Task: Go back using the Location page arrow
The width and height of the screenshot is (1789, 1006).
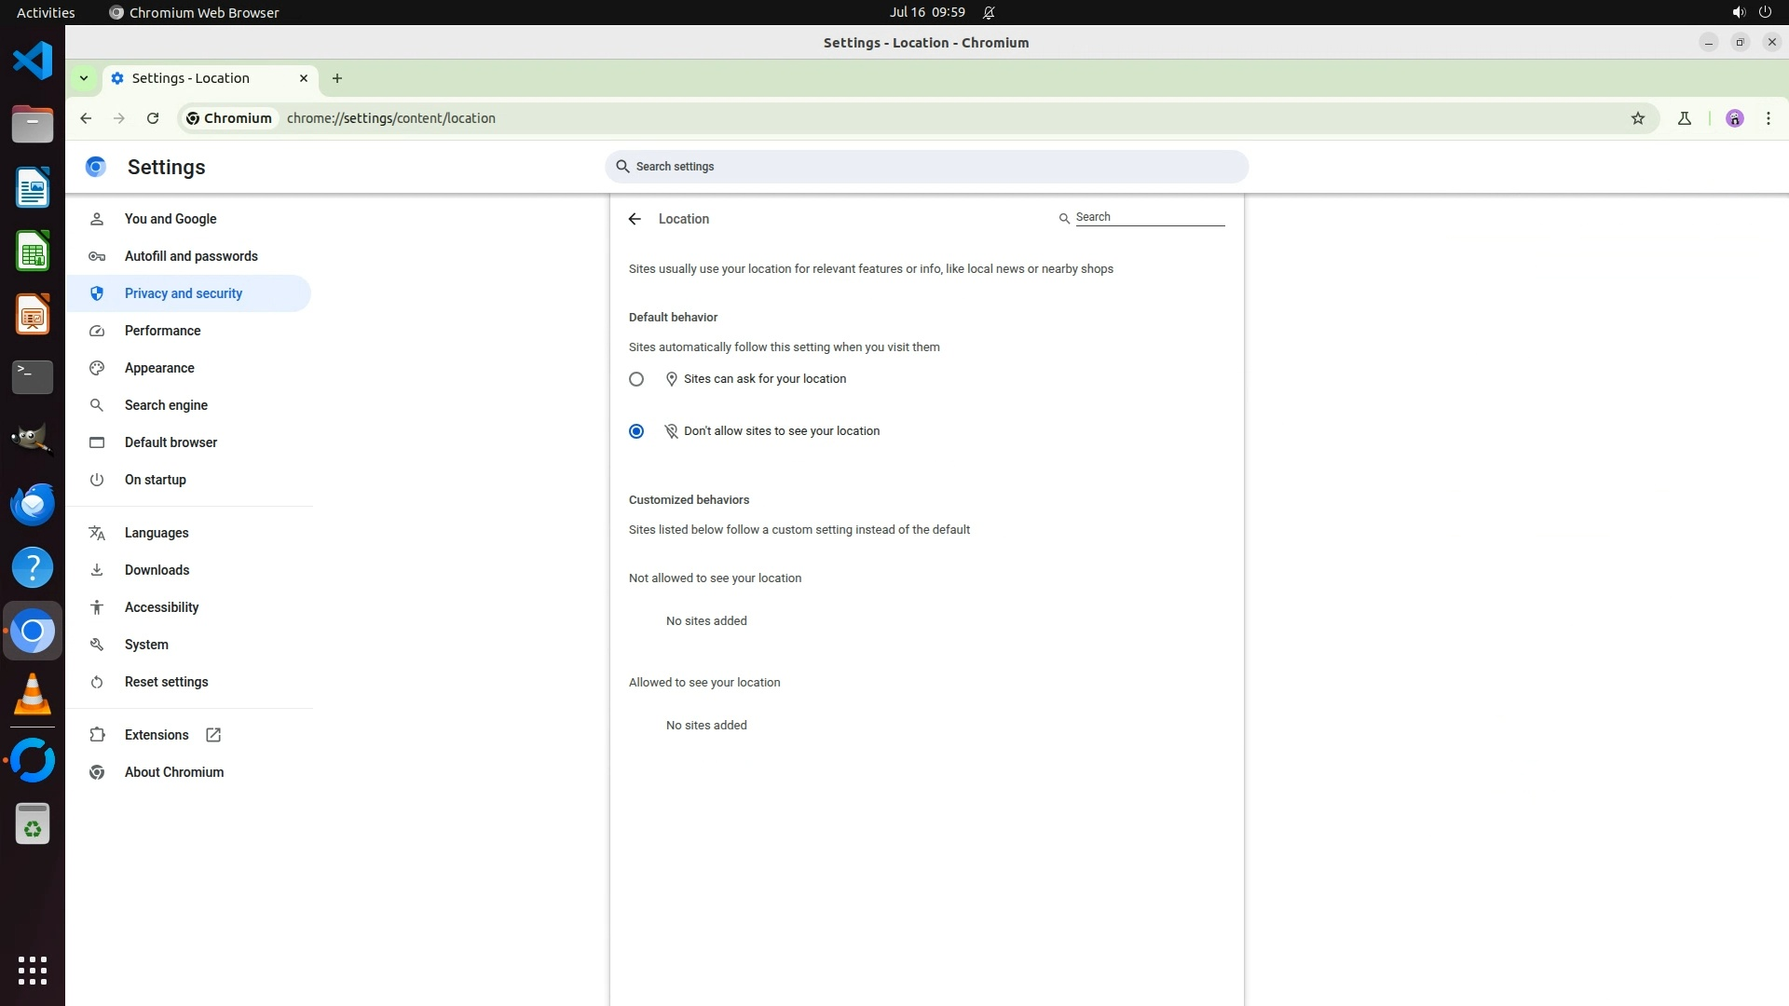Action: click(635, 219)
